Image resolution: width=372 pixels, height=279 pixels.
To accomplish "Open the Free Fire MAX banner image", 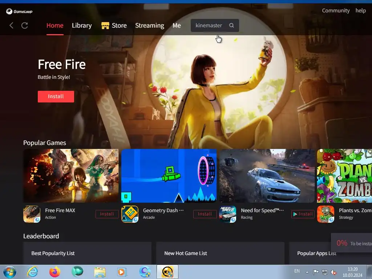I will 71,176.
